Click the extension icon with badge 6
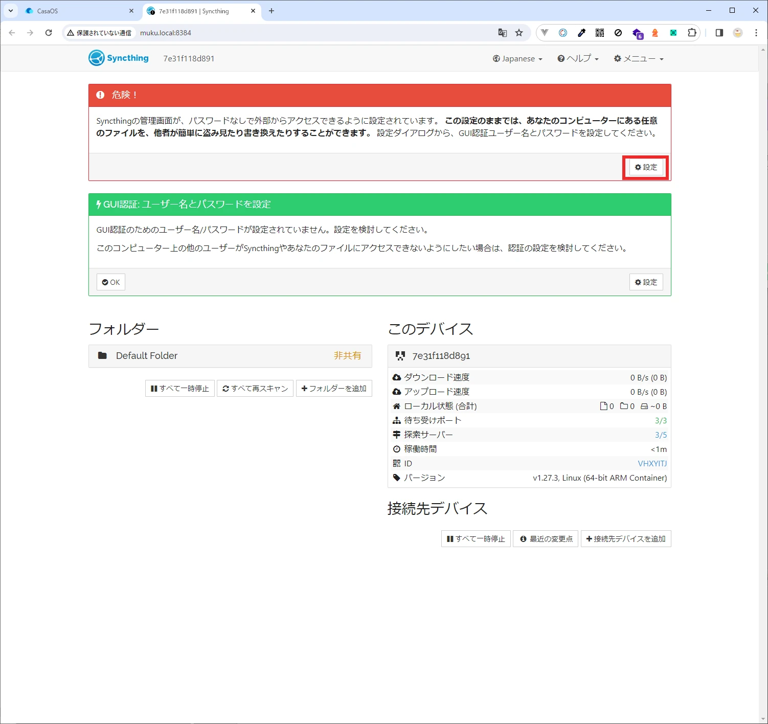Image resolution: width=768 pixels, height=724 pixels. pos(637,33)
